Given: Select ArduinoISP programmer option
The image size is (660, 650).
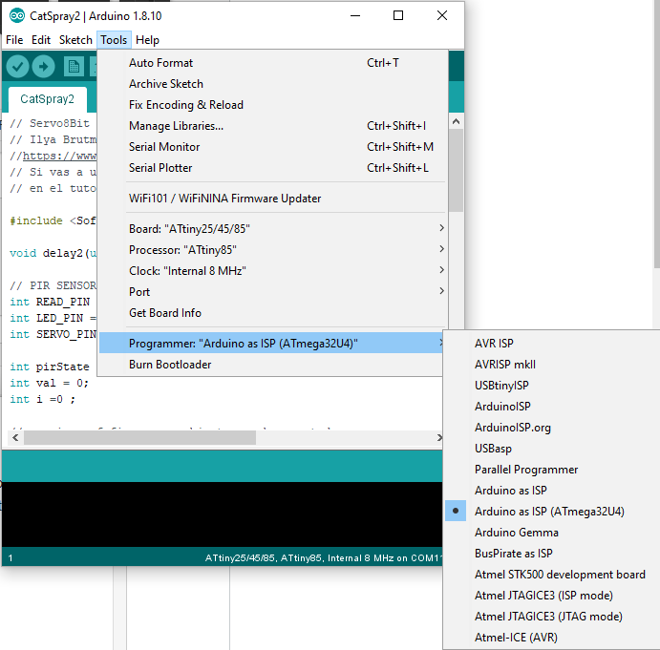Looking at the screenshot, I should click(552, 407).
